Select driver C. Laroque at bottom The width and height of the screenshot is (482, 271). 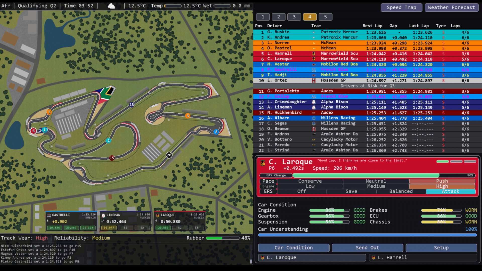[x=312, y=257]
